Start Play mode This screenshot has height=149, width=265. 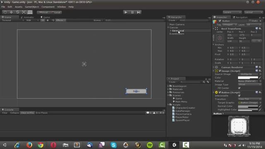[126, 12]
